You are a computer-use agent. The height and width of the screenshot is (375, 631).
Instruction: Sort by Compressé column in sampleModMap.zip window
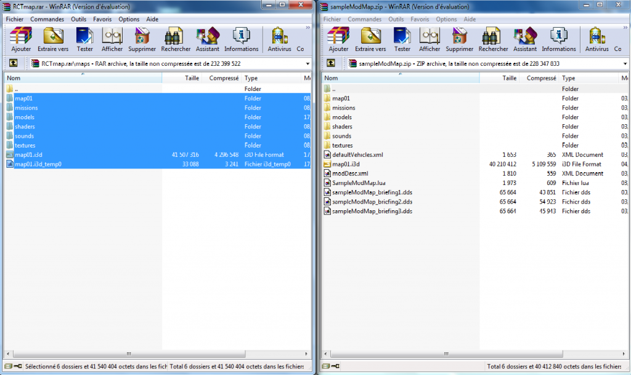pos(539,78)
